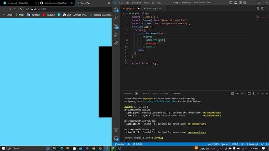Viewport: 269px width, 151px height.
Task: Click Ln 8, Col 25 in status bar
Action: pyautogui.click(x=213, y=144)
